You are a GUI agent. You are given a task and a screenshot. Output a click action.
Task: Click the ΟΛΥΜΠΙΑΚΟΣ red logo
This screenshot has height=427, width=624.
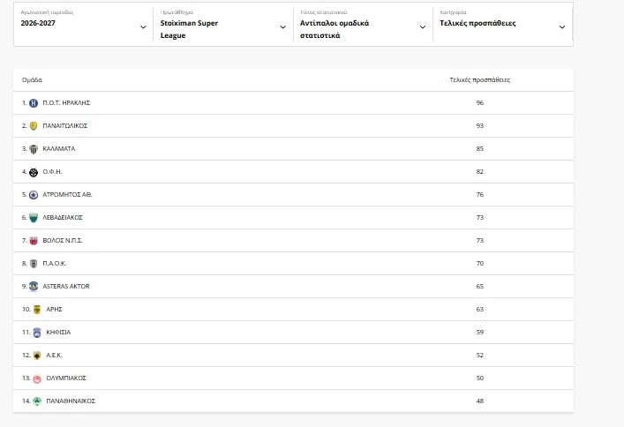pos(37,378)
